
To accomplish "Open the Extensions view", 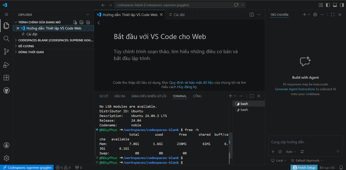I will (x=6, y=78).
